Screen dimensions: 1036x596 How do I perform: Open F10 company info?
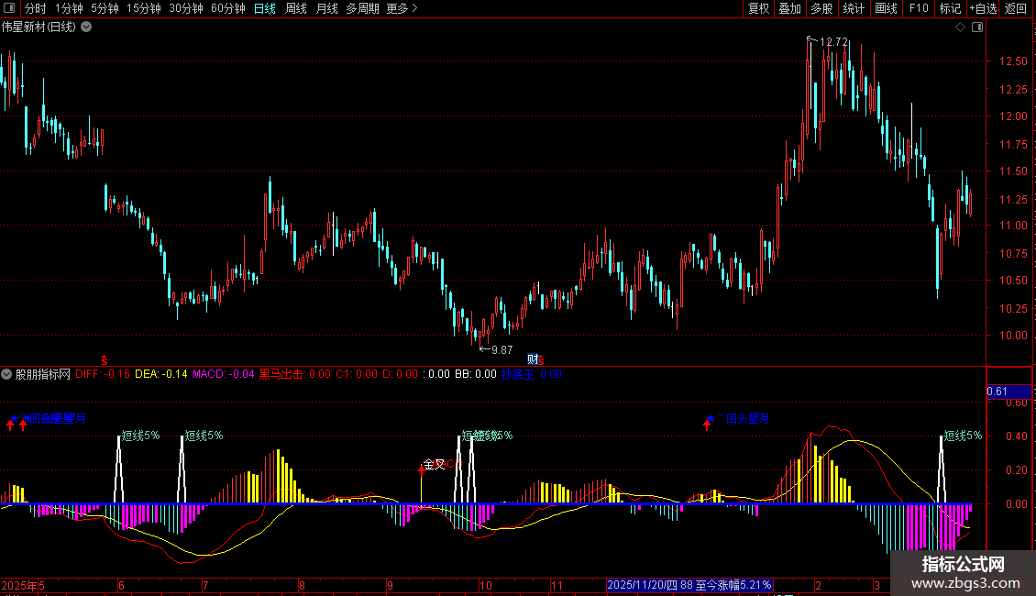(919, 8)
